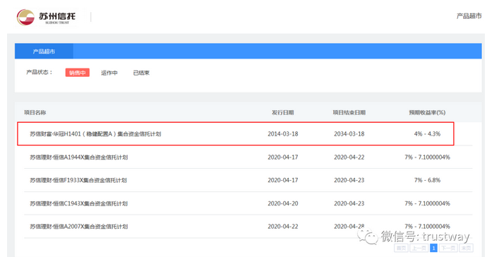Go to next page 下一页
487x257 pixels.
pos(448,248)
